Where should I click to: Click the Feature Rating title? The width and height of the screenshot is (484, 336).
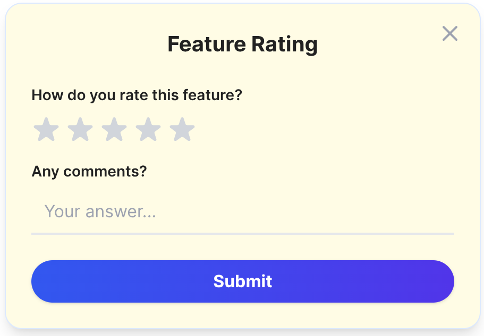(242, 44)
